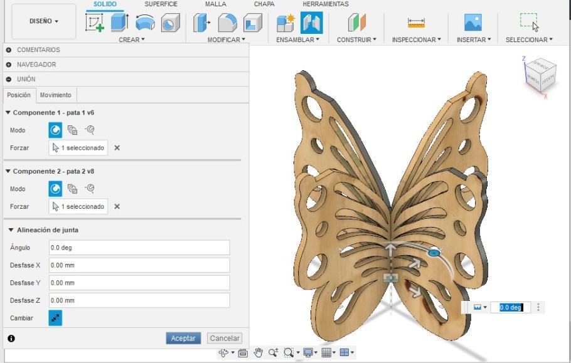Click the Measure inspect icon
This screenshot has height=363, width=571.
(416, 23)
